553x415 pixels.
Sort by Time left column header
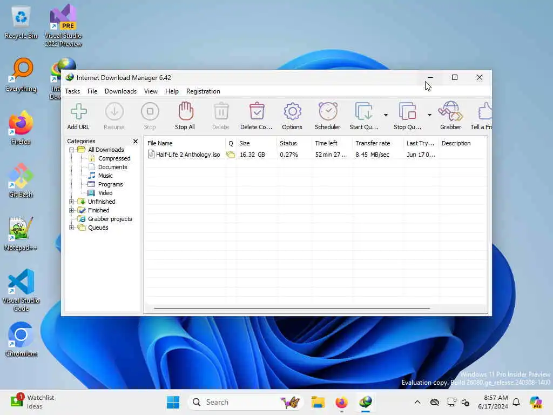point(333,143)
